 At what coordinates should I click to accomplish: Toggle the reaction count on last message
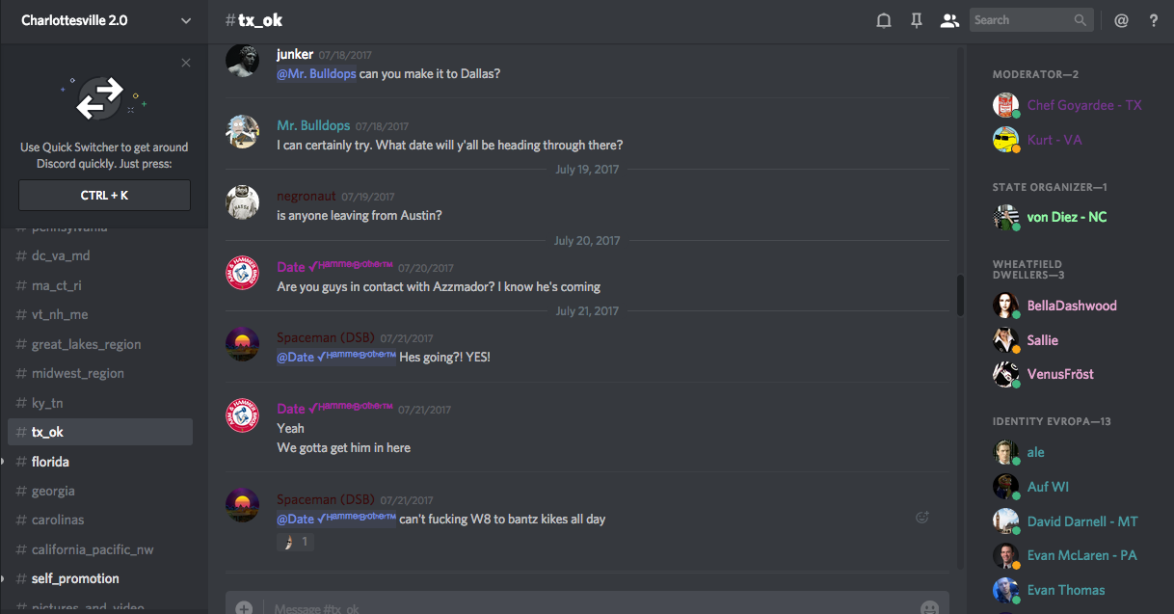click(x=296, y=542)
